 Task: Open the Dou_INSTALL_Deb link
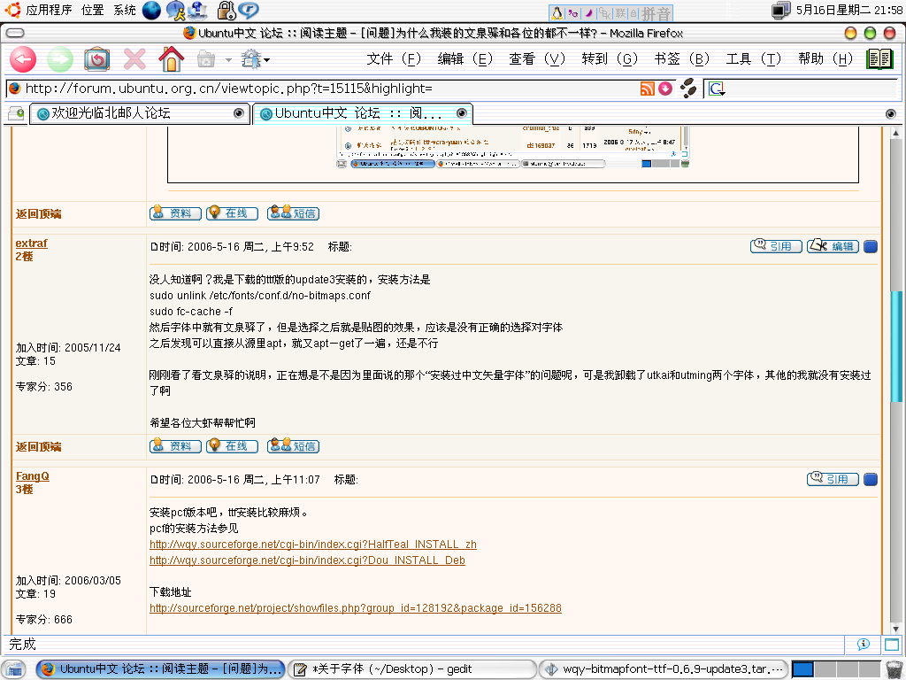pos(307,560)
